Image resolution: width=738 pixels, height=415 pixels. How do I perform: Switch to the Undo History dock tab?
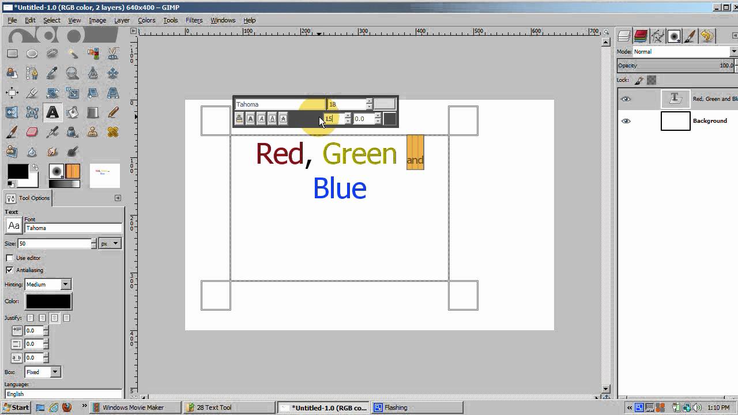click(707, 36)
